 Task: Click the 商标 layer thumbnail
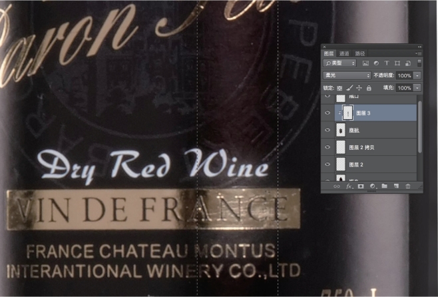(341, 131)
